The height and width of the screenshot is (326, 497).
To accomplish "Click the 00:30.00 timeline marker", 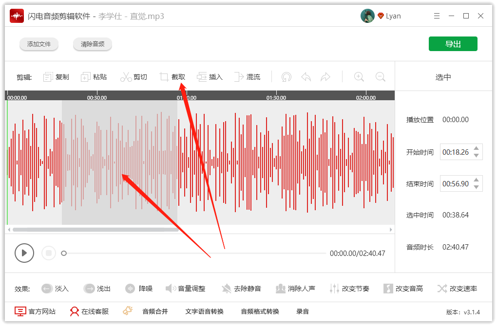I will pos(96,98).
